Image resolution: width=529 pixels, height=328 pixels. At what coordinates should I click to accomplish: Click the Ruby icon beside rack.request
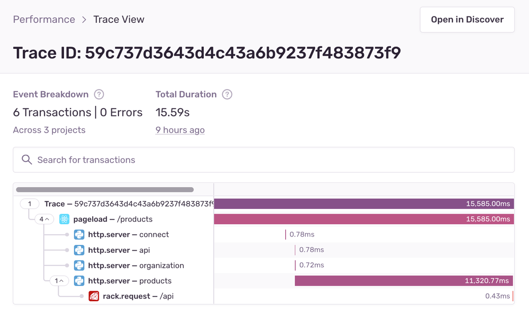(x=94, y=296)
